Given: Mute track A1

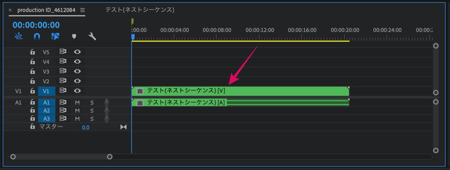Looking at the screenshot, I should (x=77, y=102).
